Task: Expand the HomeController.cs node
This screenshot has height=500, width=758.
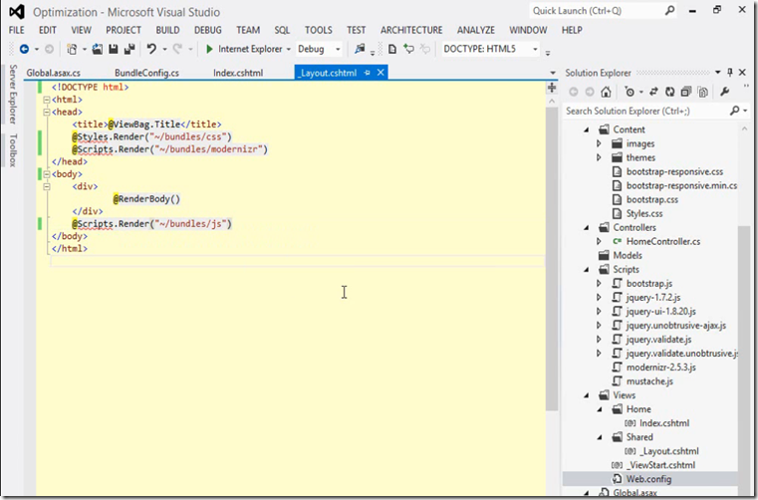Action: pyautogui.click(x=599, y=241)
